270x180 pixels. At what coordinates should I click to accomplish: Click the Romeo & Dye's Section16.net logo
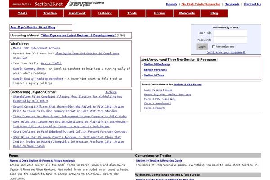coord(39,4)
